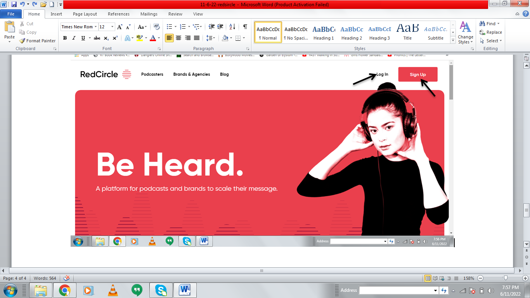Toggle italic formatting
Screen dimensions: 530x298
(74, 38)
